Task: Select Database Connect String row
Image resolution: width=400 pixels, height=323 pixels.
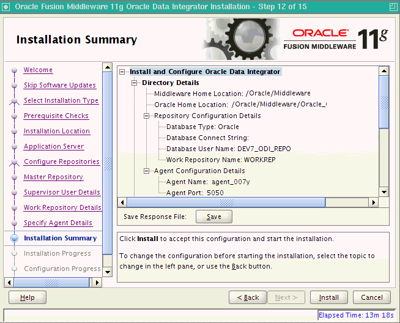Action: click(207, 138)
